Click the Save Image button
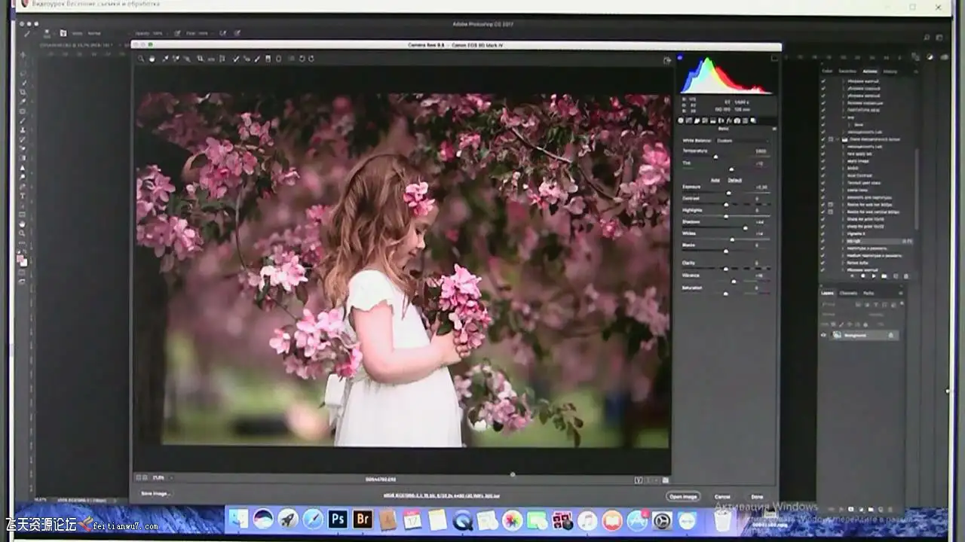This screenshot has width=965, height=542. pyautogui.click(x=155, y=494)
